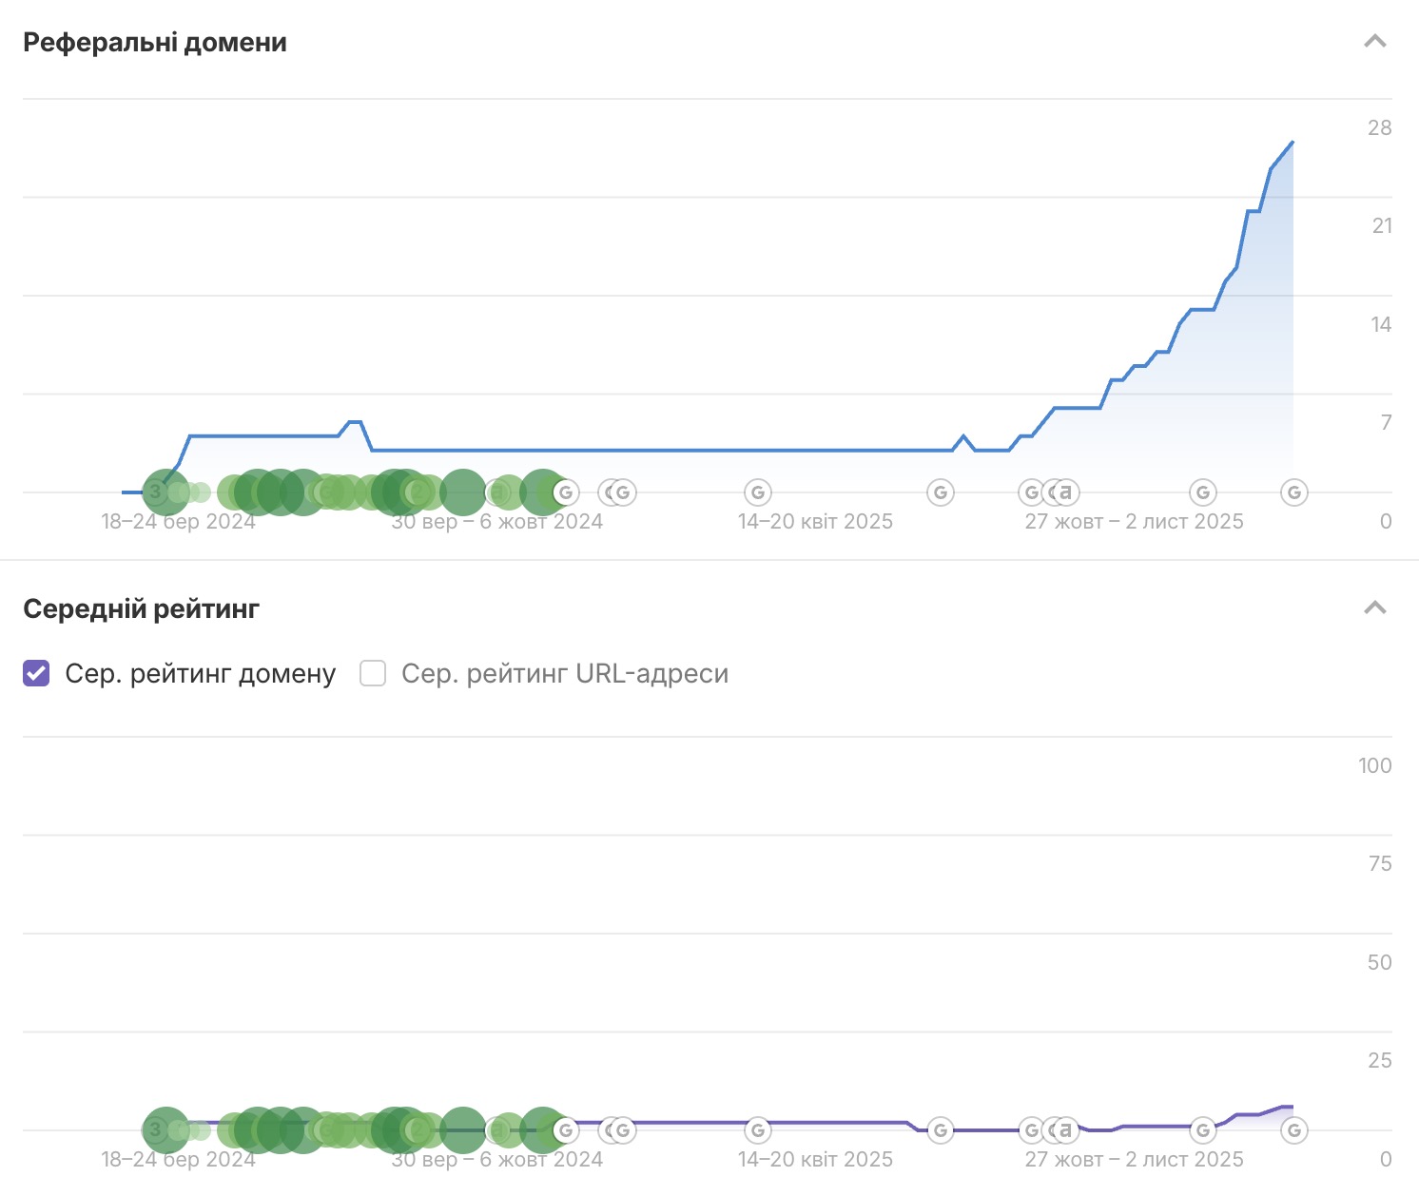Collapse the Середній рейтинг section
1419x1196 pixels.
1374,608
